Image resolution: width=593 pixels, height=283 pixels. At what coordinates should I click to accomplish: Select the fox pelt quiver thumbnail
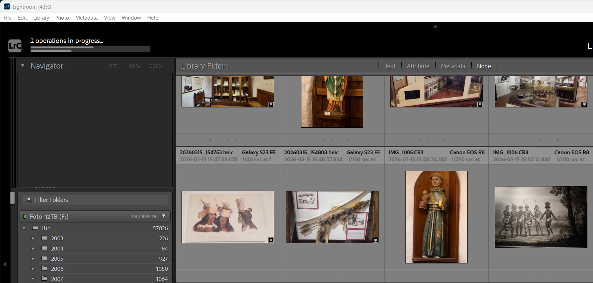[332, 217]
